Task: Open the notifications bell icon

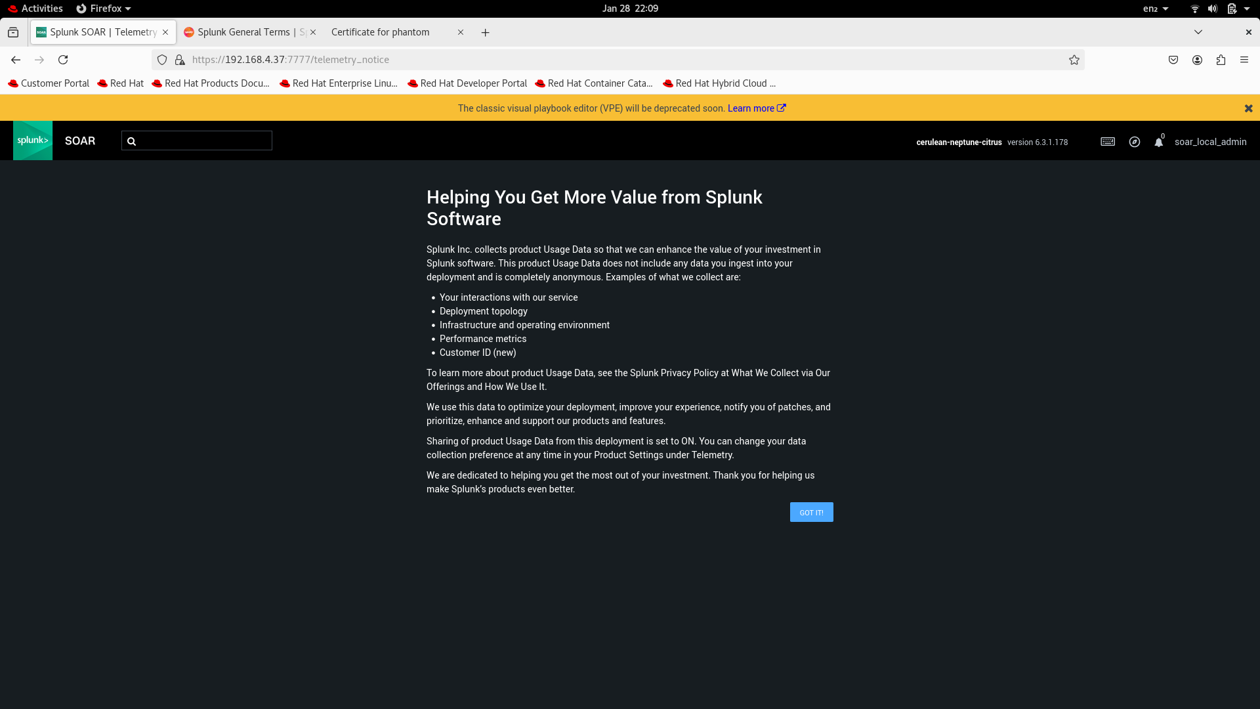Action: (x=1159, y=142)
